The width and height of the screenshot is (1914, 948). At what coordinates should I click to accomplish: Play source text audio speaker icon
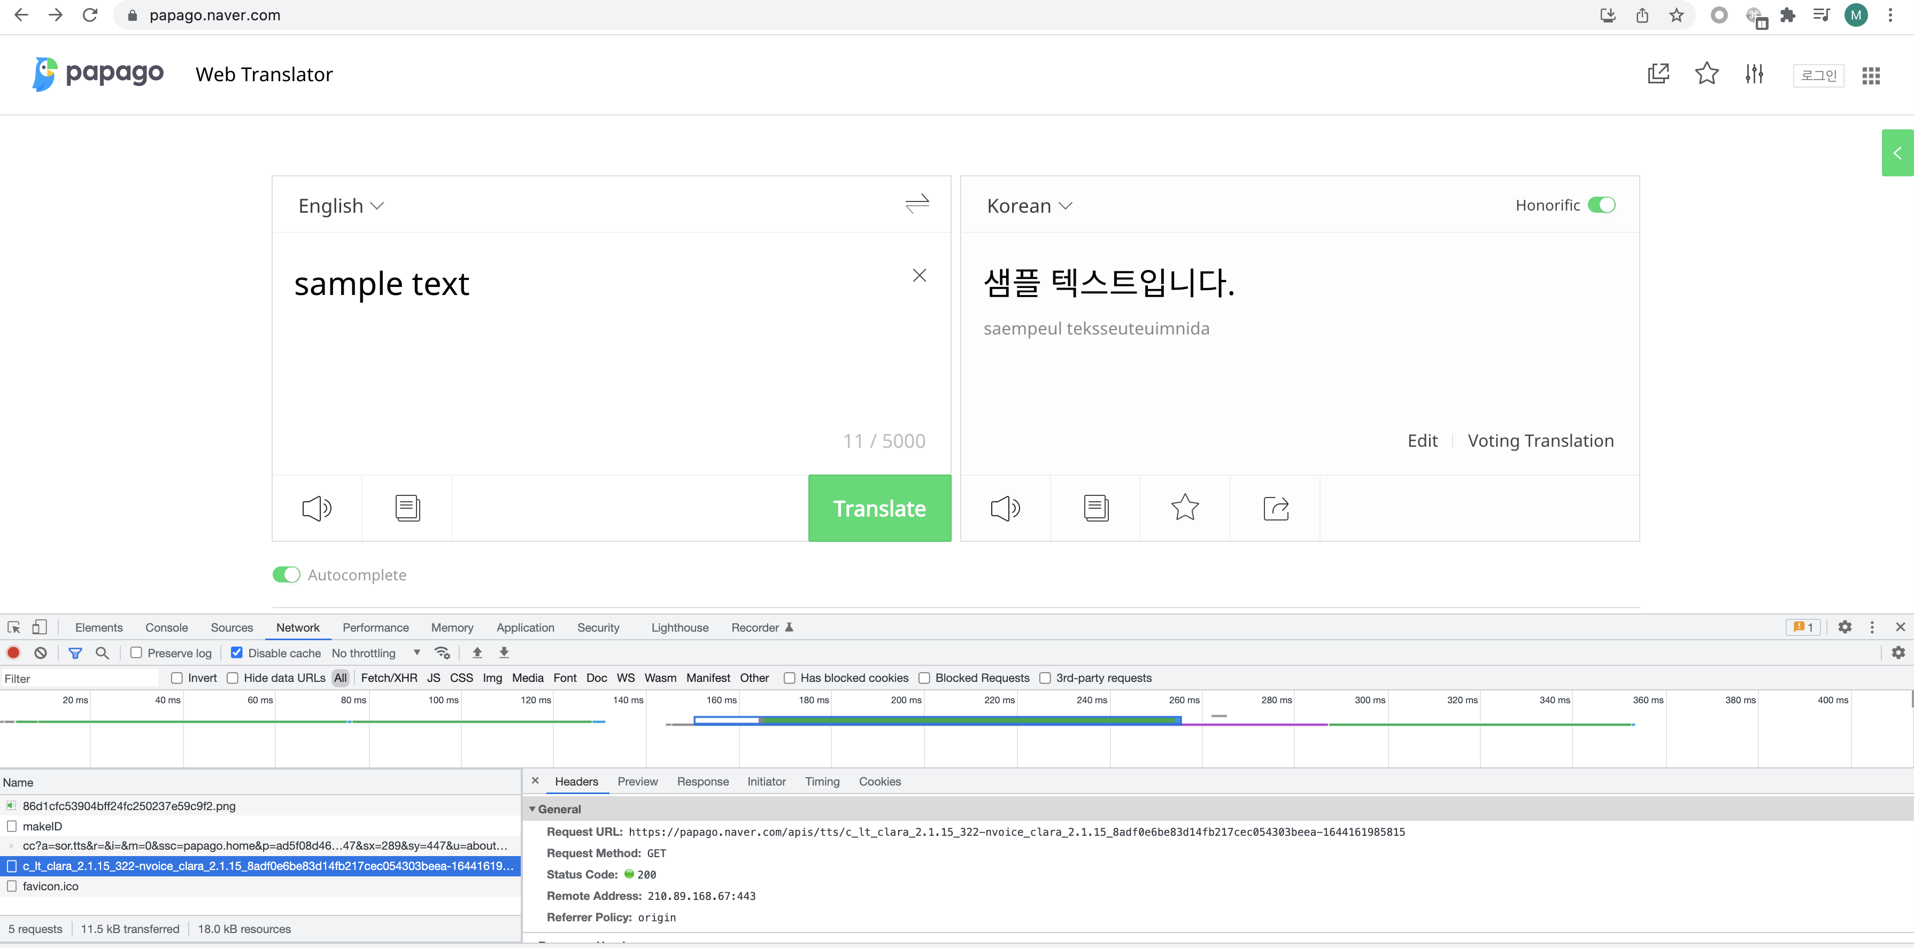[317, 508]
